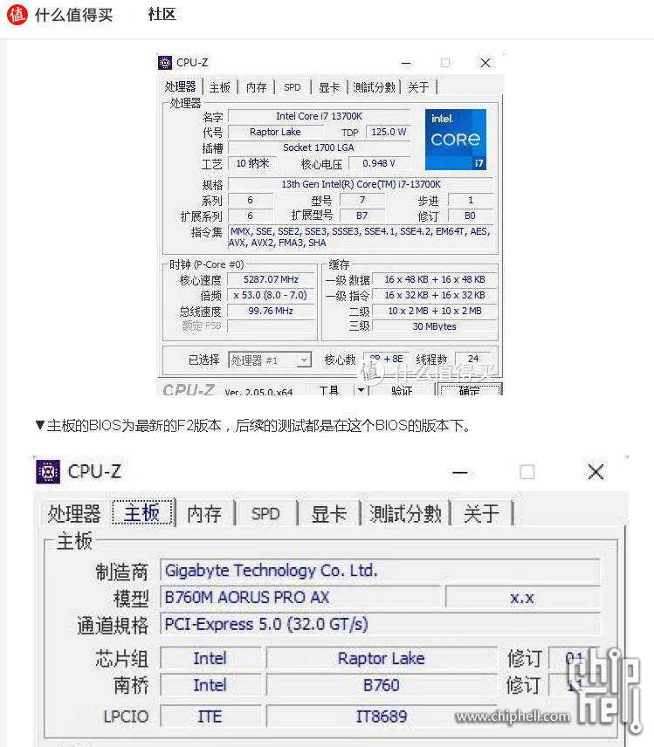The image size is (654, 747).
Task: Click the 10 纳米 process value
Action: click(x=252, y=163)
